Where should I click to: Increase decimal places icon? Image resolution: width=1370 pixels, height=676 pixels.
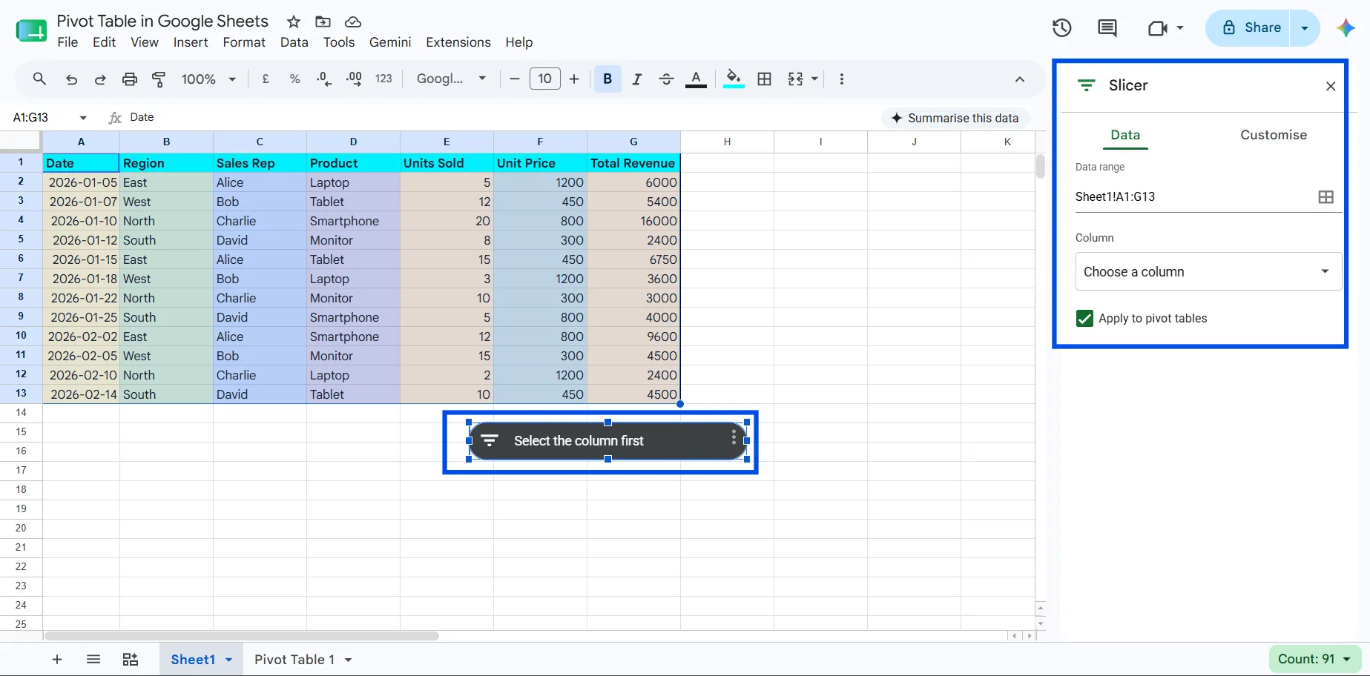pyautogui.click(x=354, y=79)
